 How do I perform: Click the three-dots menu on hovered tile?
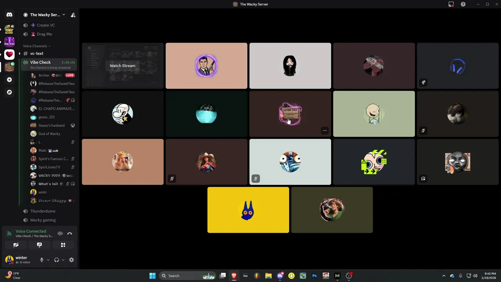[x=324, y=130]
